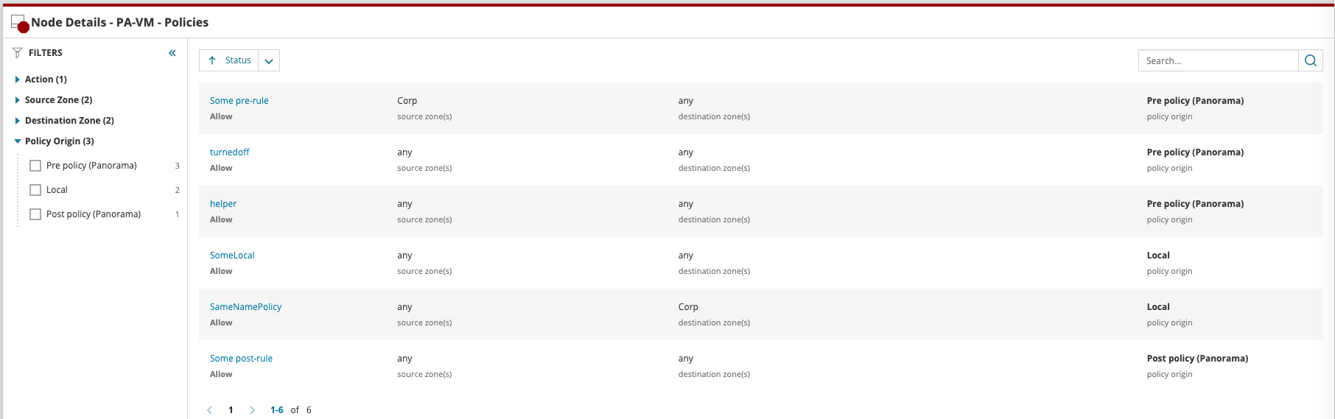Click the funnel filter icon
1335x419 pixels.
[x=18, y=53]
